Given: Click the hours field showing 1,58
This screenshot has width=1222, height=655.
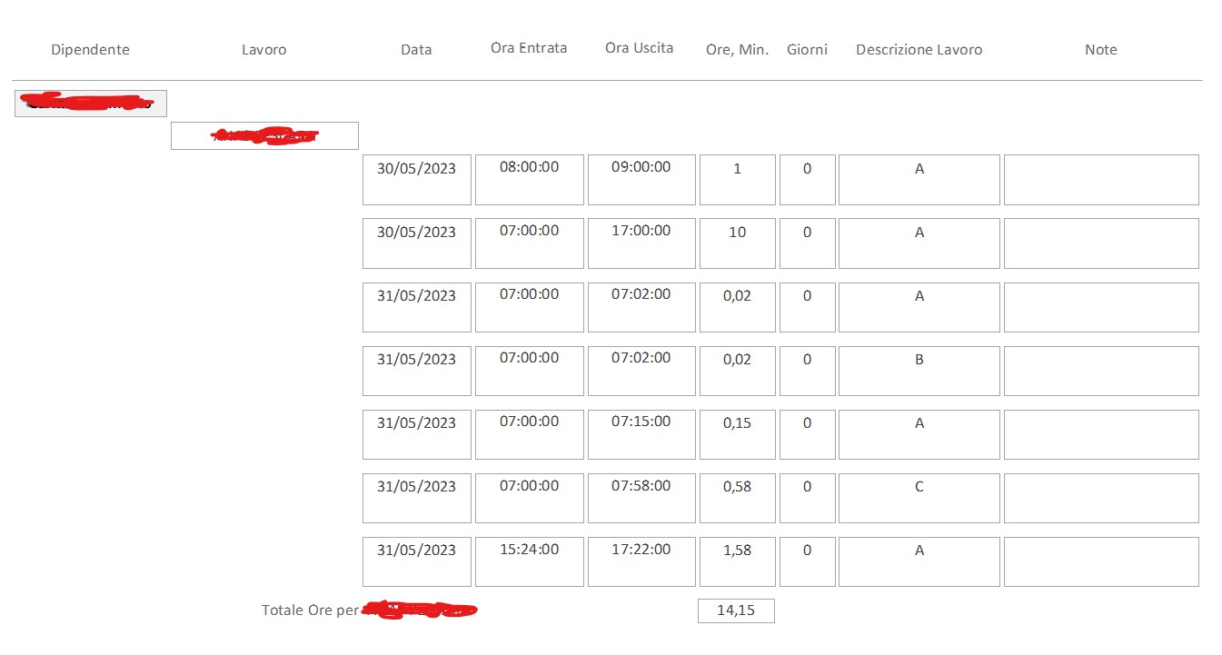Looking at the screenshot, I should pyautogui.click(x=737, y=561).
